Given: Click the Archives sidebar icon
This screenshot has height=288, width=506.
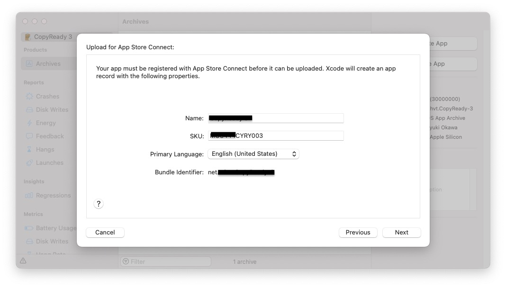Looking at the screenshot, I should click(29, 63).
